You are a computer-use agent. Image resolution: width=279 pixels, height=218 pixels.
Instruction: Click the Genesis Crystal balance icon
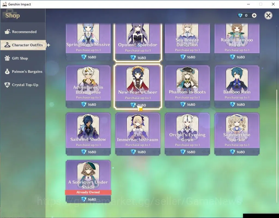240,16
